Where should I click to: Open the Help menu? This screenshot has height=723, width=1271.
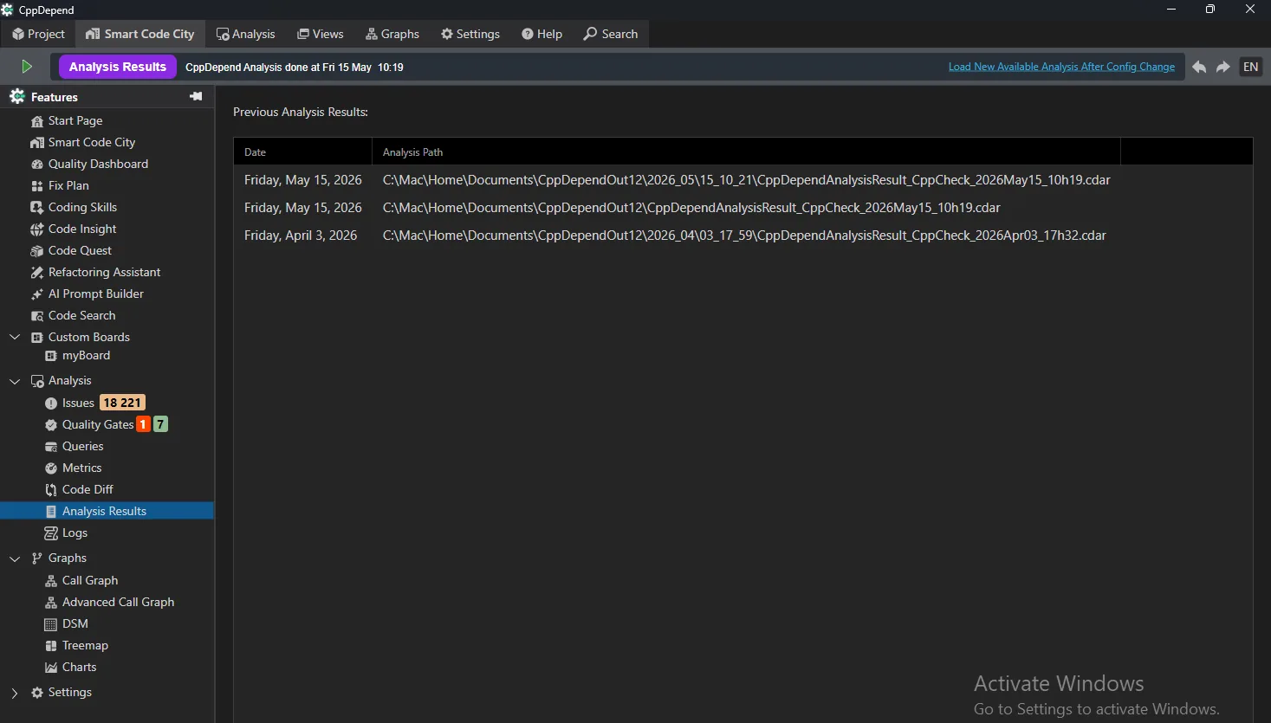[x=541, y=34]
